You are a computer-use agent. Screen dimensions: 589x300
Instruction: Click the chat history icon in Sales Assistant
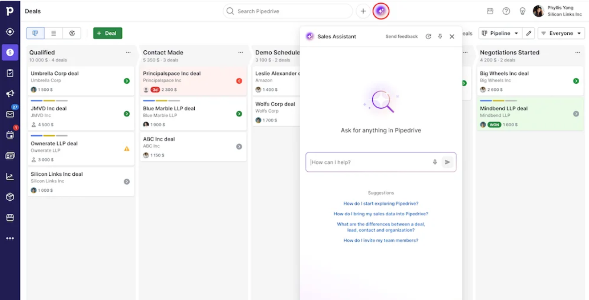[428, 36]
